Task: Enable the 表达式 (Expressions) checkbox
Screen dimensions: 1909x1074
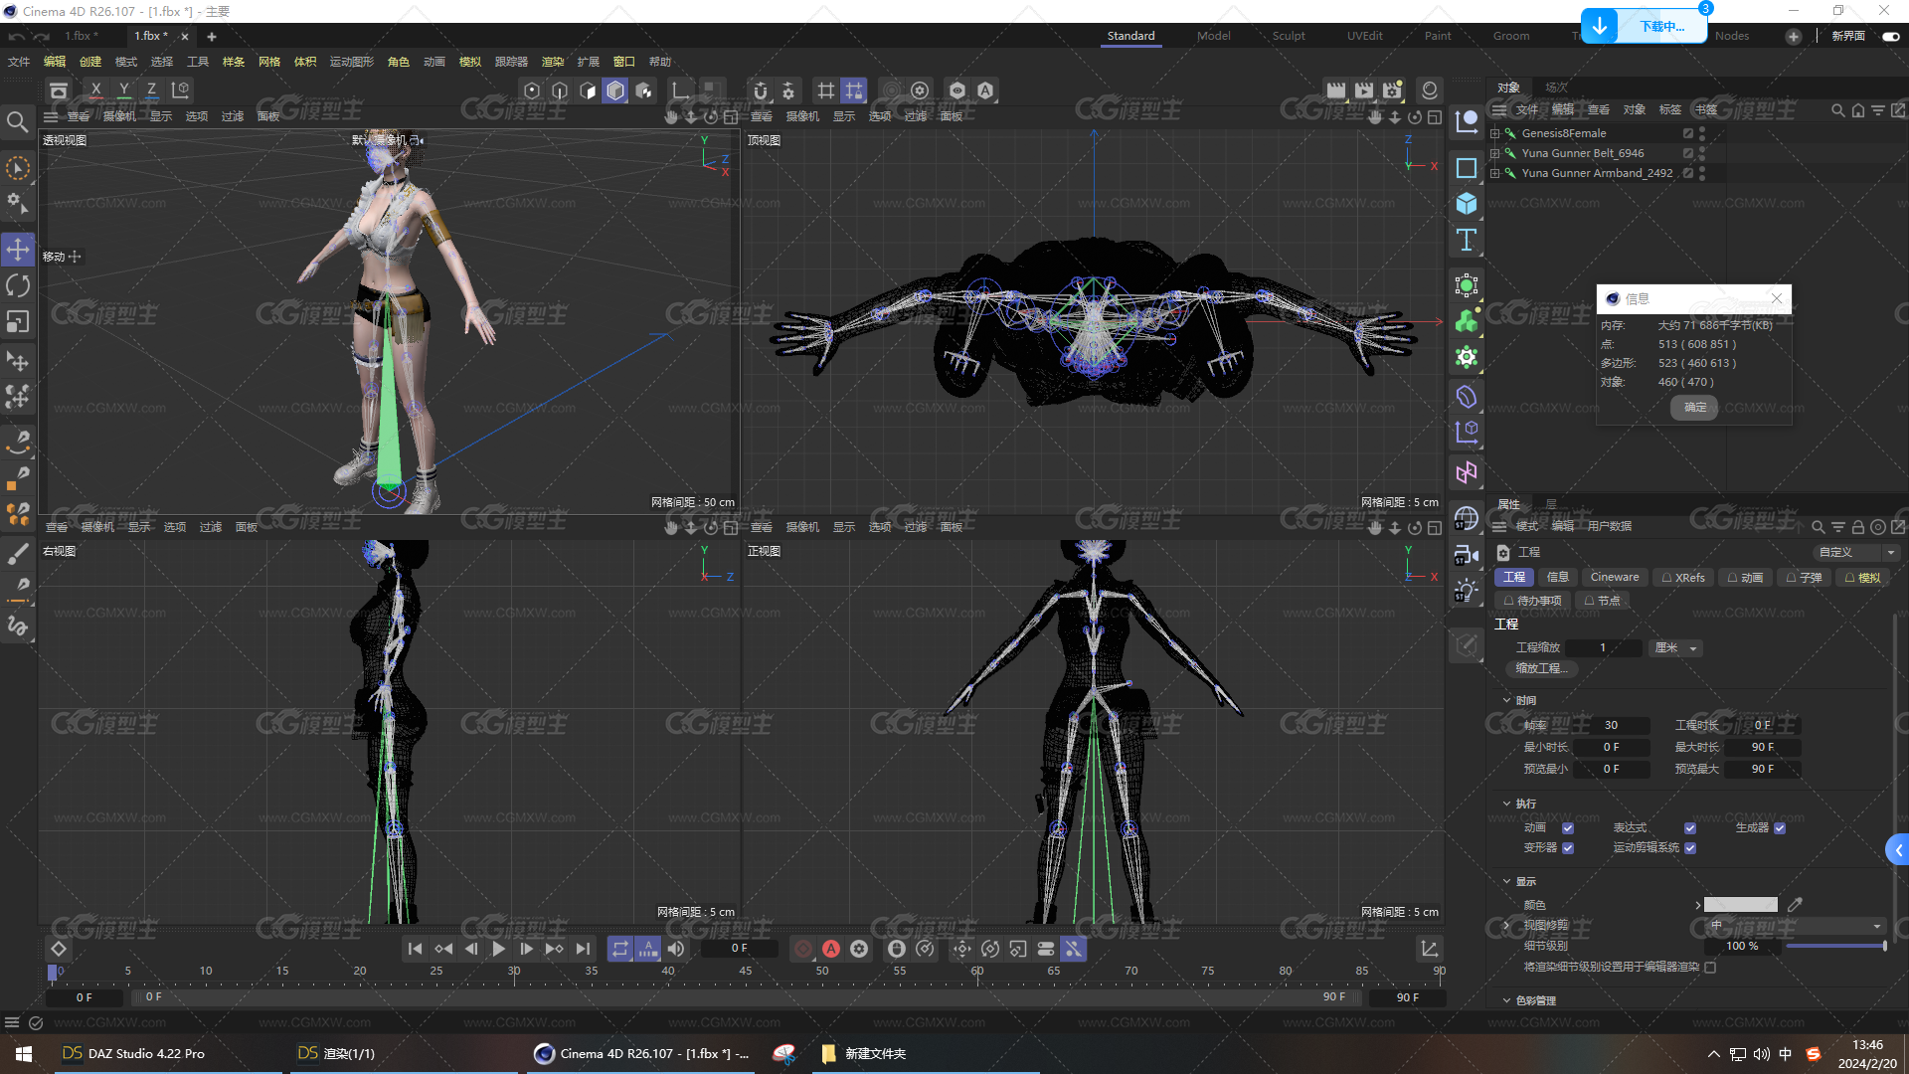Action: pos(1690,826)
